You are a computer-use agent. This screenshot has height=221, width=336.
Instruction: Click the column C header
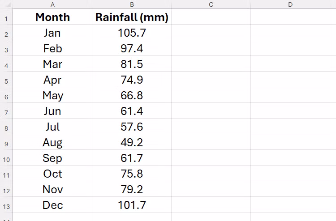[x=211, y=4]
